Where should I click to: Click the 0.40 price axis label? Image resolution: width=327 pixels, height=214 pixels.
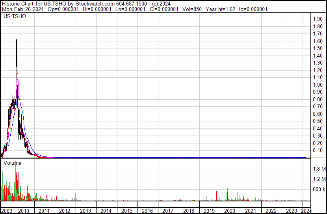318,128
